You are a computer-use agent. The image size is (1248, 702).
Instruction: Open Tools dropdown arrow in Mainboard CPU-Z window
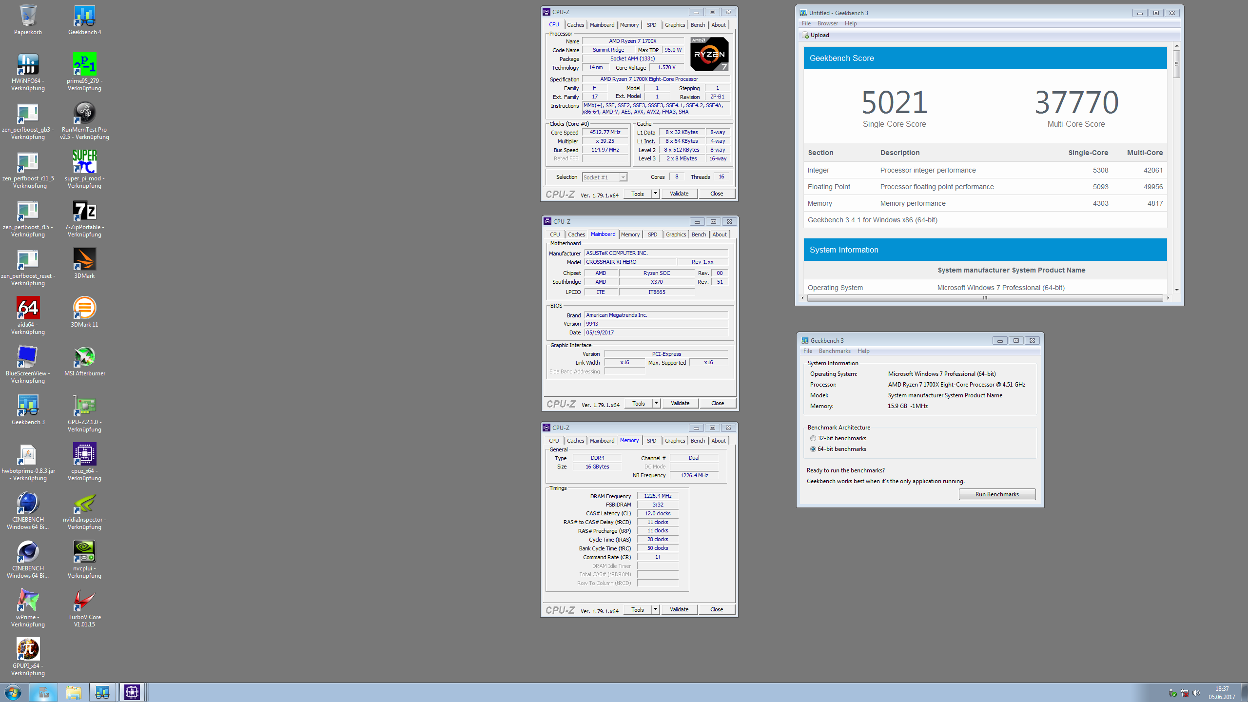click(656, 403)
